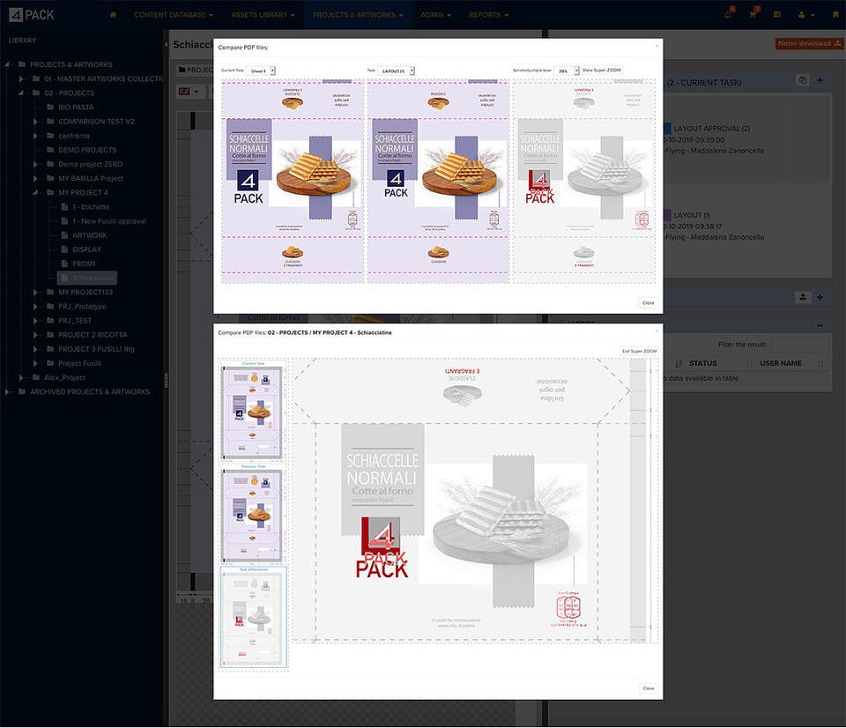Click the plus icon beside CURRENT TASK
This screenshot has width=846, height=728.
[820, 80]
